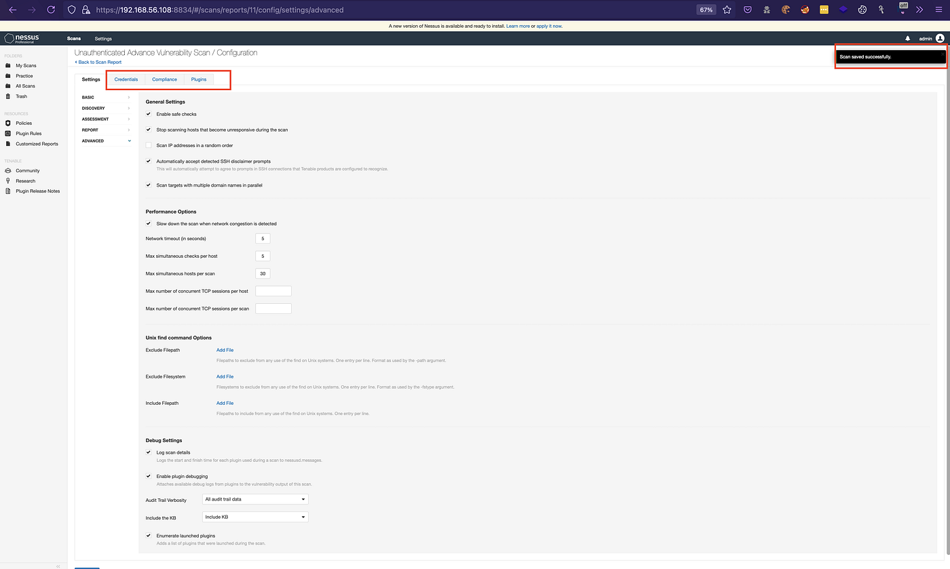950x569 pixels.
Task: Open the Audit Trail Verbosity dropdown
Action: point(256,499)
